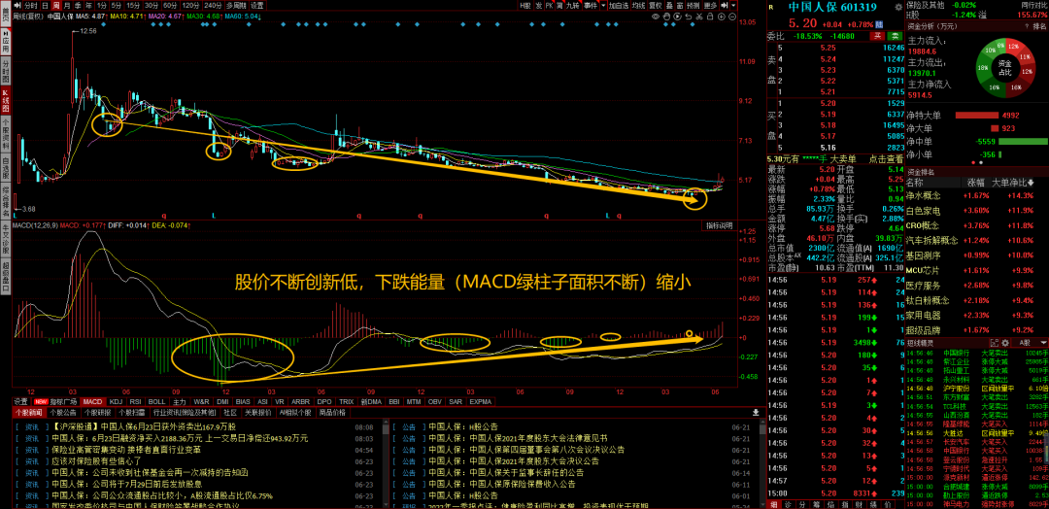1049x509 pixels.
Task: Open the 多周期 multi-period option
Action: (x=236, y=6)
